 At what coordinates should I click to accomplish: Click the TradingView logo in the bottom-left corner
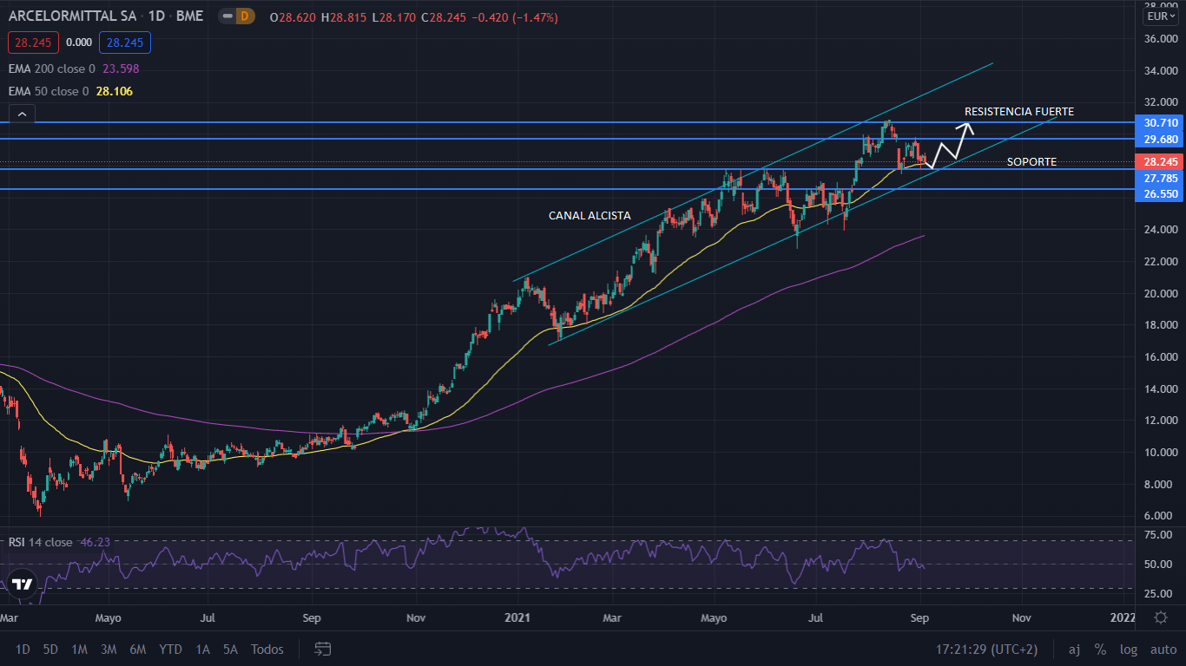click(x=22, y=586)
